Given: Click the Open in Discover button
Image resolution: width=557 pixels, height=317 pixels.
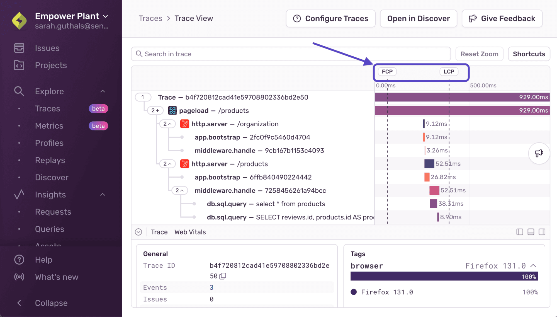Looking at the screenshot, I should tap(419, 18).
